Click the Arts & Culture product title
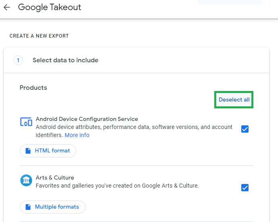The image size is (278, 222). (55, 178)
